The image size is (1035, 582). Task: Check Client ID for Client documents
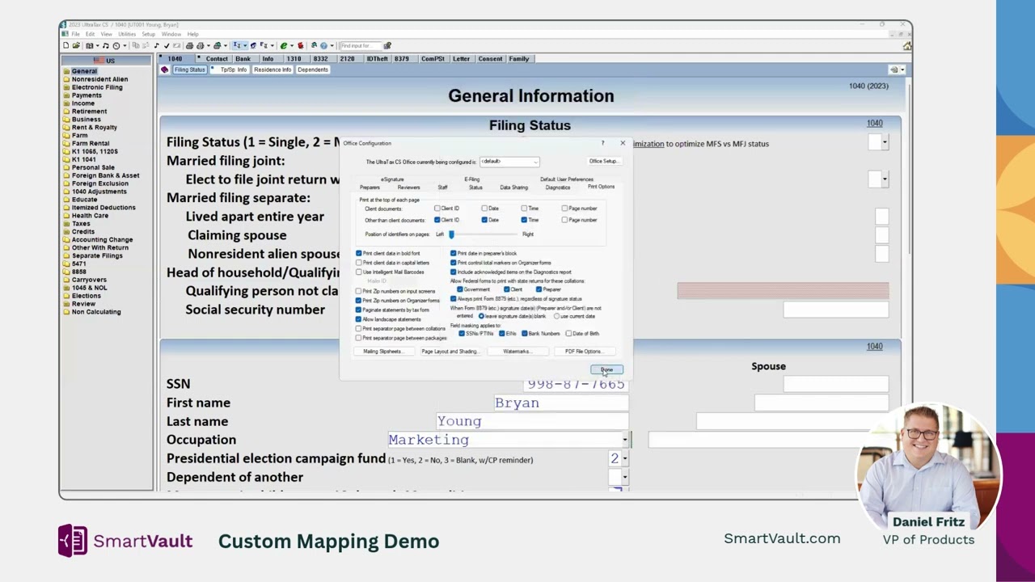pyautogui.click(x=437, y=209)
